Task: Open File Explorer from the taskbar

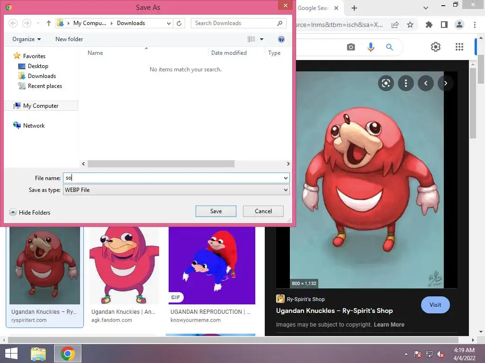Action: 38,354
